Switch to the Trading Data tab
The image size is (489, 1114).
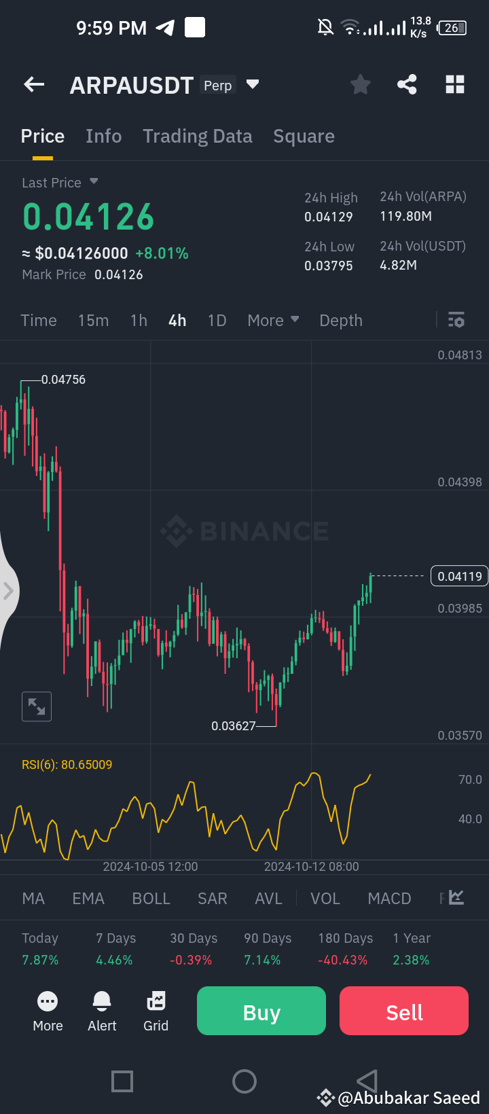pos(197,136)
